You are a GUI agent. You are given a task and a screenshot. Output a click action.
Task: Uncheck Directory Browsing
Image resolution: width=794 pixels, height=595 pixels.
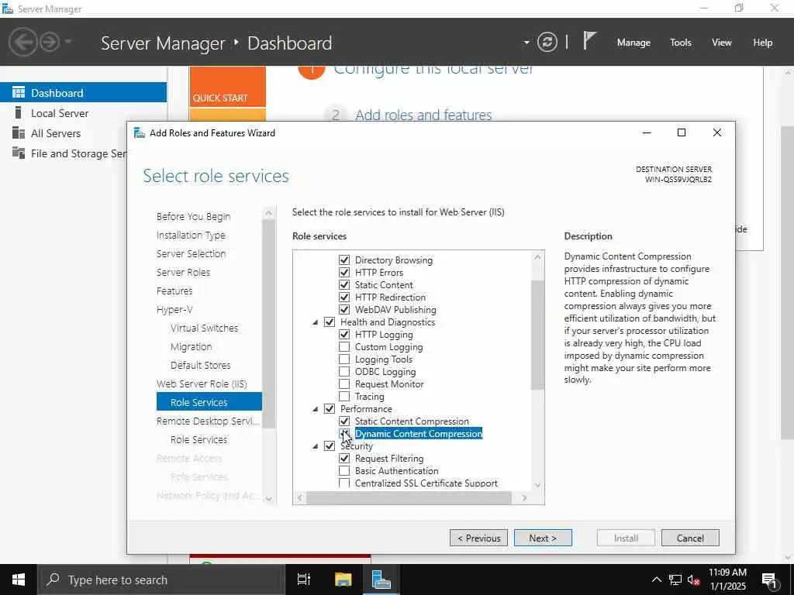(344, 260)
